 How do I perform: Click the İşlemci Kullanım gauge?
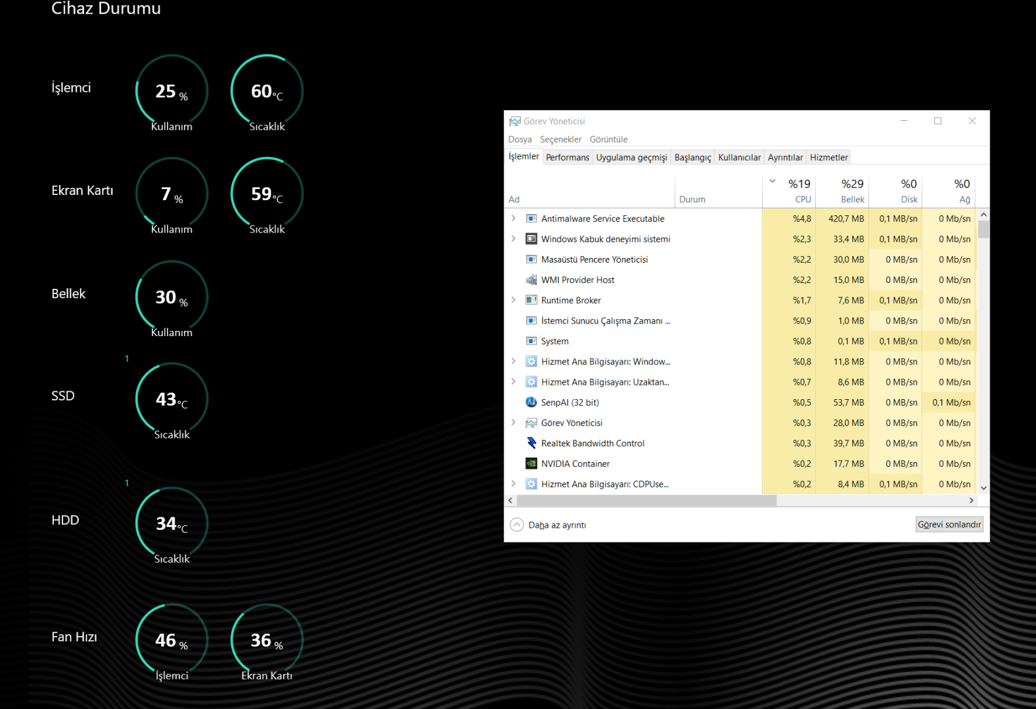tap(171, 92)
